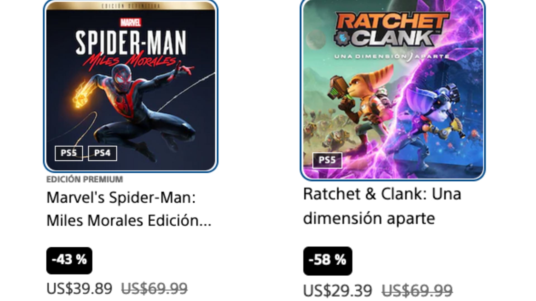The width and height of the screenshot is (536, 301).
Task: Click the -58 % discount badge
Action: pos(328,261)
